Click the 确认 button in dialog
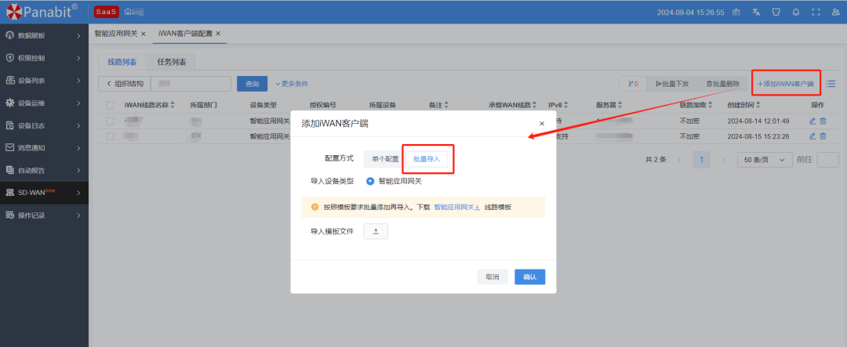Screen dimensions: 847x347 pos(530,277)
